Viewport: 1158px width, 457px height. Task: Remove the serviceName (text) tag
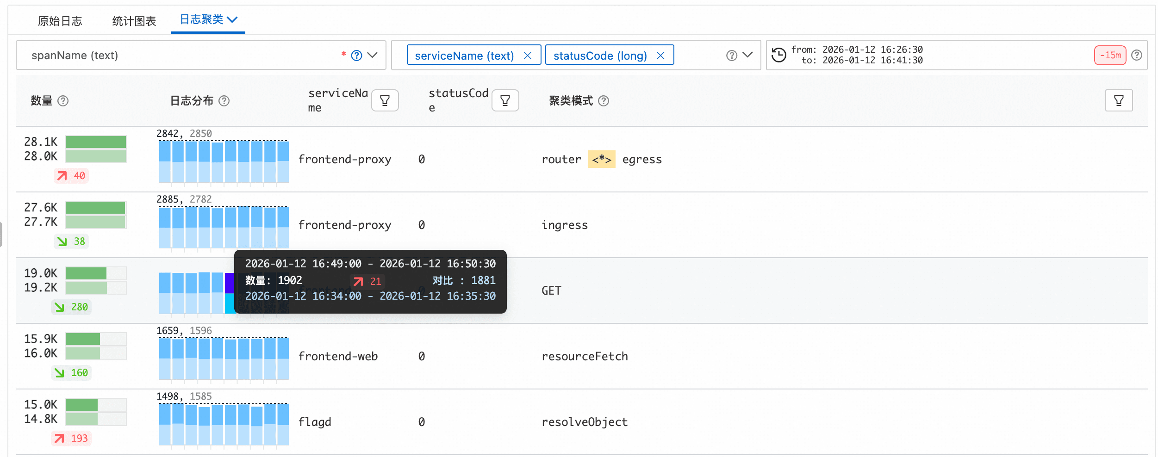(527, 56)
